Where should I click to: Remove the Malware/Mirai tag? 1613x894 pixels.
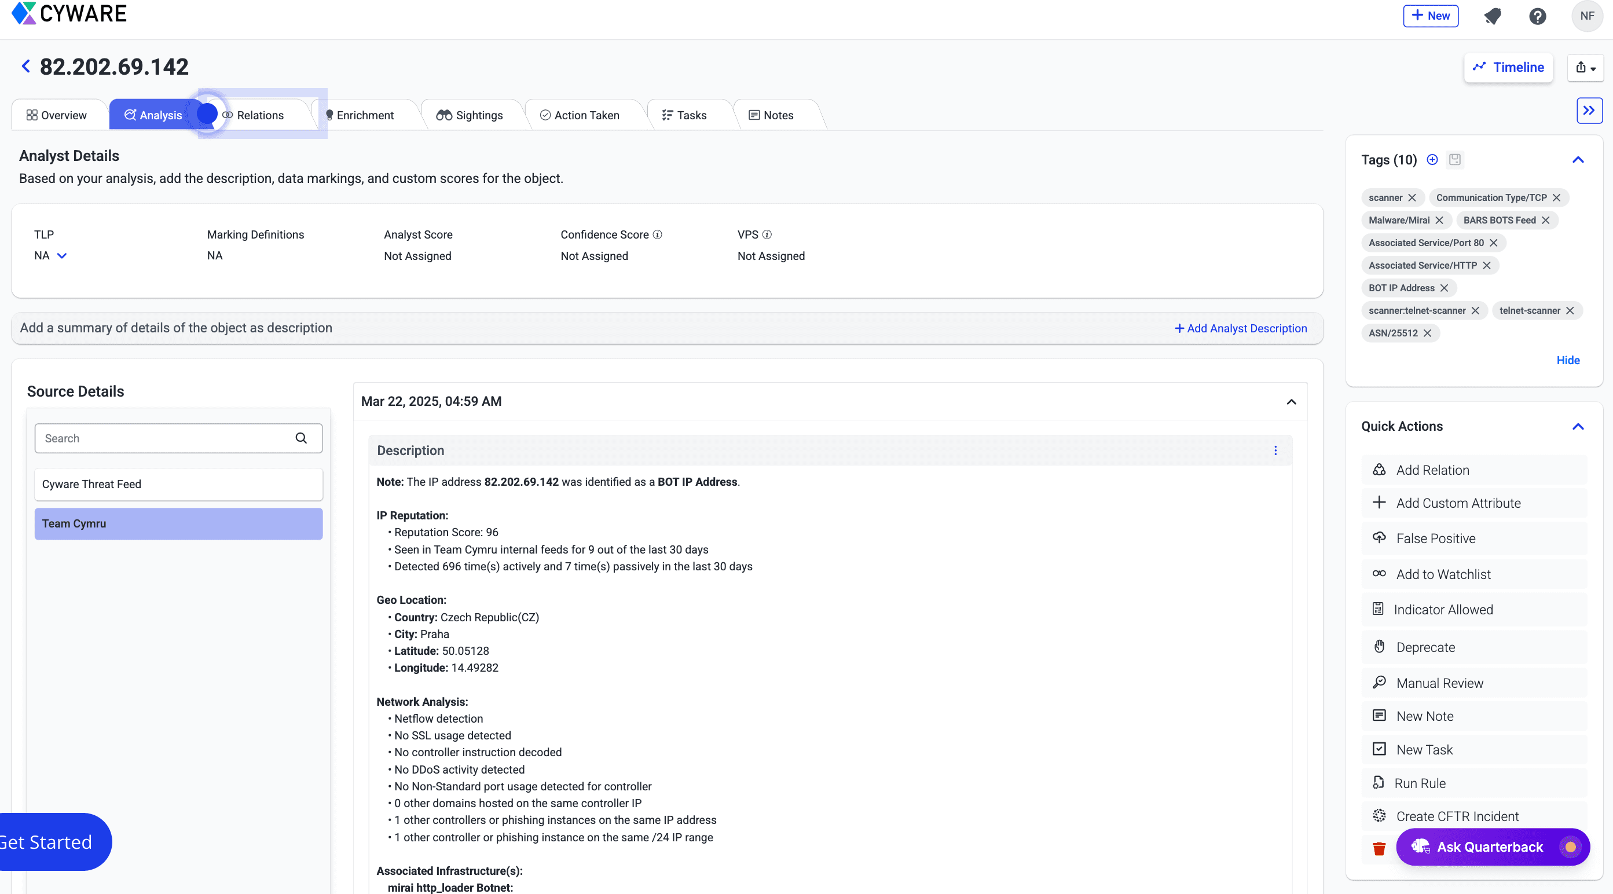pos(1439,221)
